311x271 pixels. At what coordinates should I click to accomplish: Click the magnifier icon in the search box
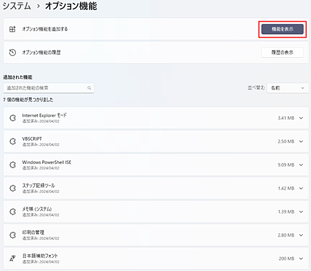(x=89, y=88)
